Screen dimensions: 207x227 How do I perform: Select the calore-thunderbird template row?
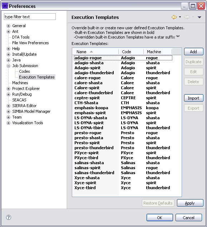[123, 93]
